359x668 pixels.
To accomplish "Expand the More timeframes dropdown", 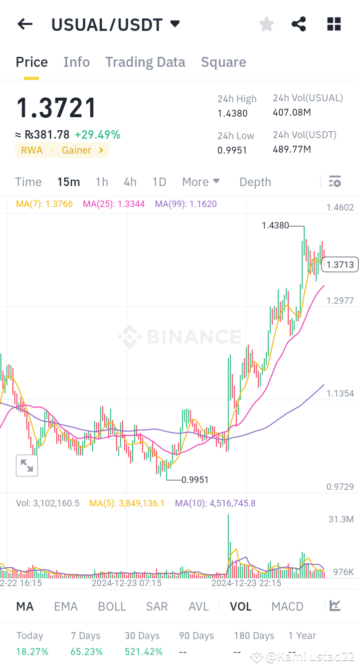I will pyautogui.click(x=201, y=182).
